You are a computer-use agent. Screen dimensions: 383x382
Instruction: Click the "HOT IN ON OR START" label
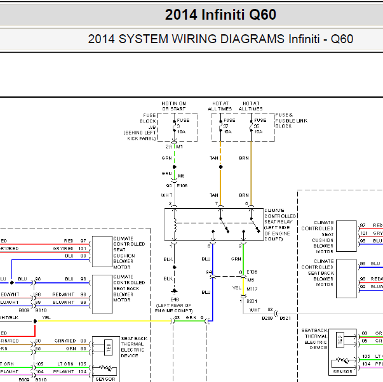click(173, 106)
